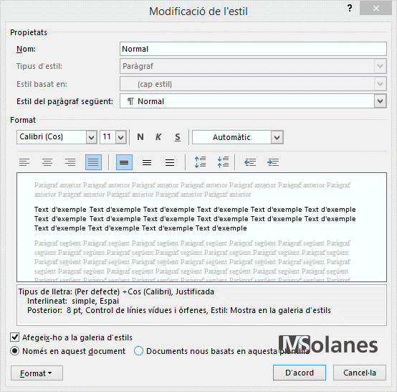This screenshot has height=392, width=397.
Task: Open Calibri (Cos) font dropdown
Action: coord(92,137)
